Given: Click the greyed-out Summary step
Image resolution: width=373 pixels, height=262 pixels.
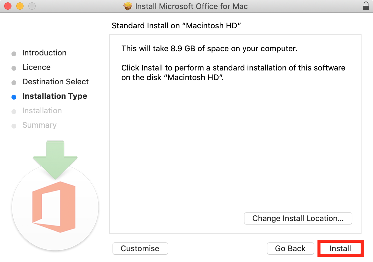Looking at the screenshot, I should [x=39, y=125].
